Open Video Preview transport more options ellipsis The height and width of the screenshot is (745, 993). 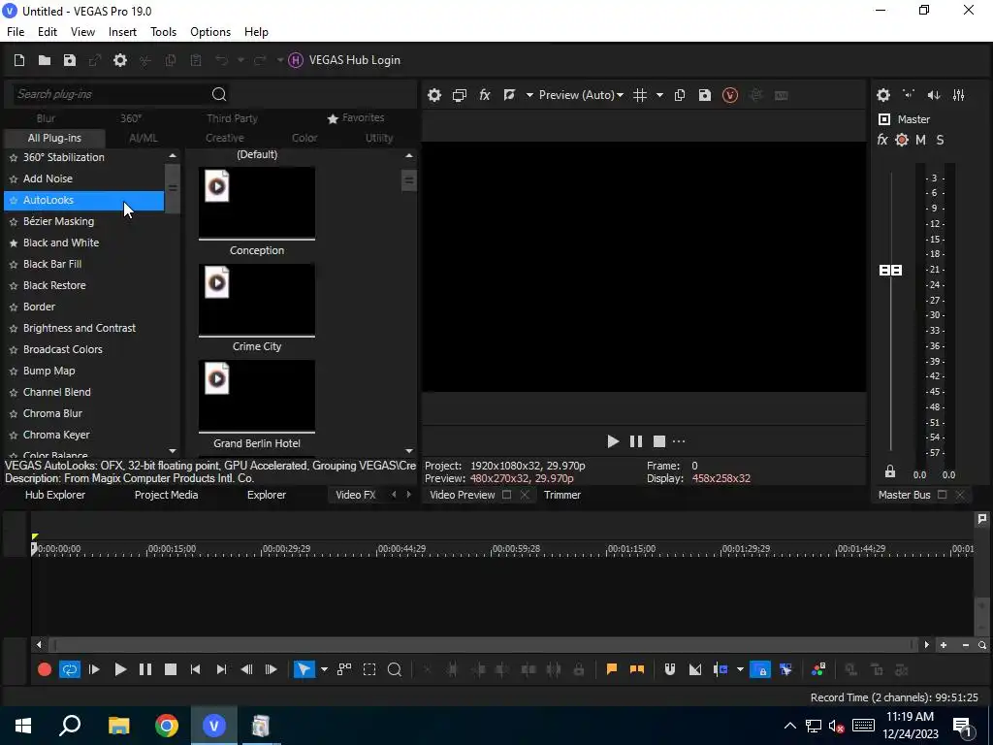click(x=679, y=441)
